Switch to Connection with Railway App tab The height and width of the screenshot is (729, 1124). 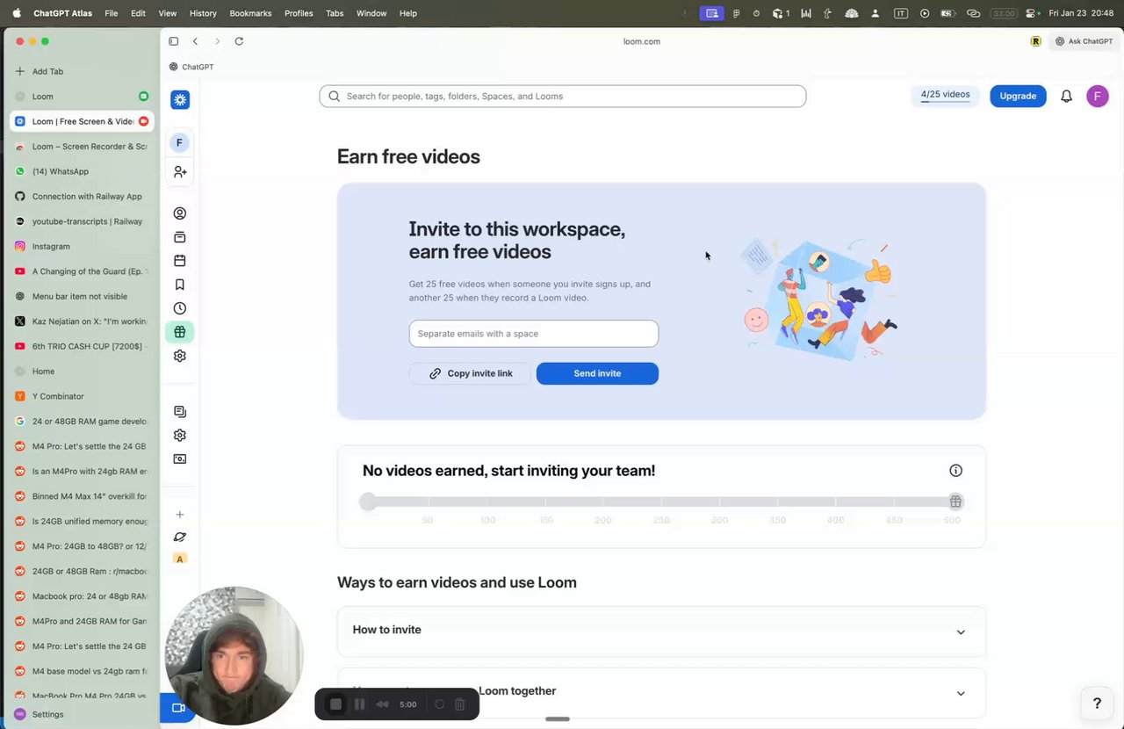pyautogui.click(x=83, y=197)
